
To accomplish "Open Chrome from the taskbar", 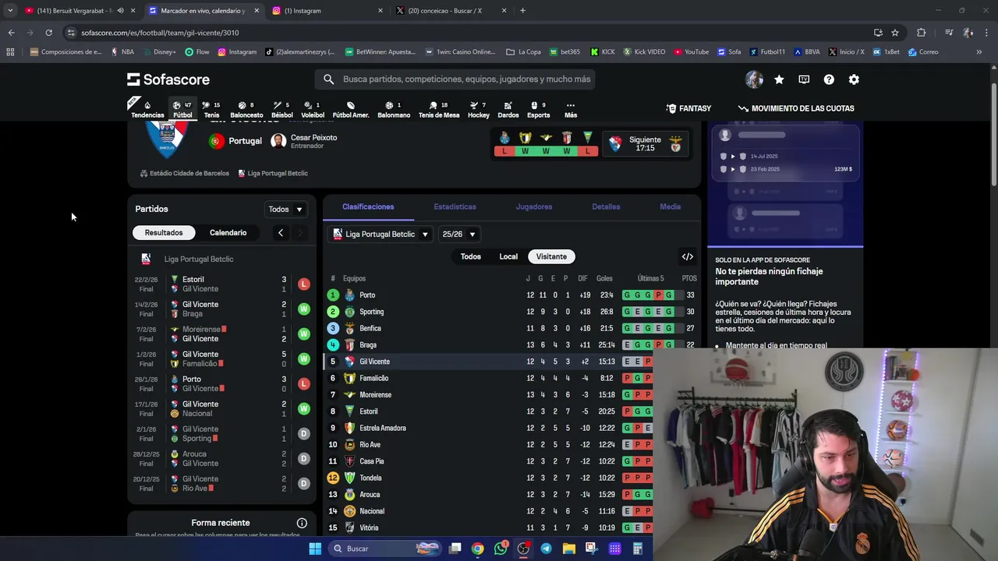I will click(x=477, y=549).
